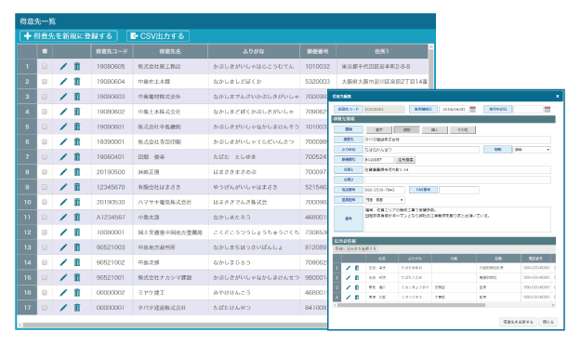Select checkbox of row 13
This screenshot has height=346, width=581.
pos(45,247)
